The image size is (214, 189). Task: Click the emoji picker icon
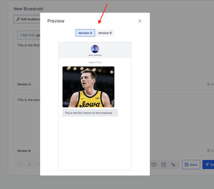(20, 165)
